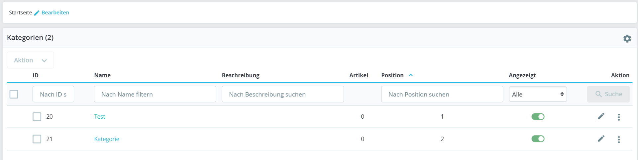Disable the Angezeigt toggle for Kategorie
The height and width of the screenshot is (160, 638).
(x=538, y=139)
